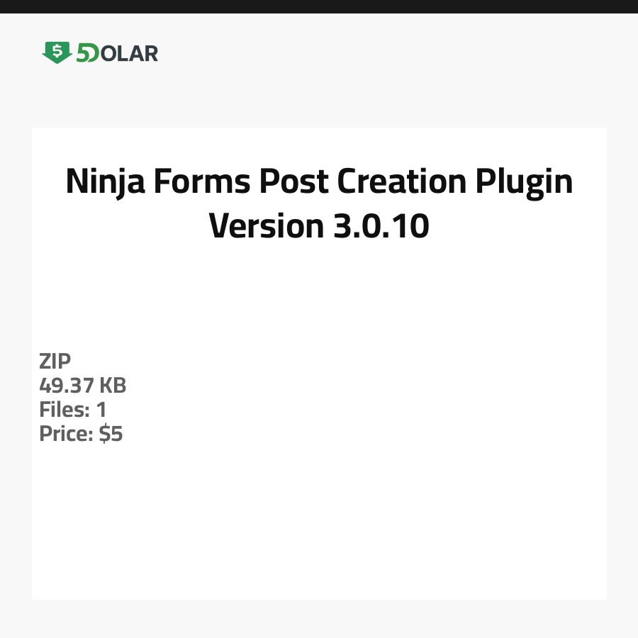The image size is (638, 638).
Task: Click the 3.0.10 version number
Action: point(381,226)
